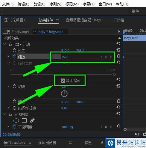Toggle the fx switch for 不透明度

10,114
